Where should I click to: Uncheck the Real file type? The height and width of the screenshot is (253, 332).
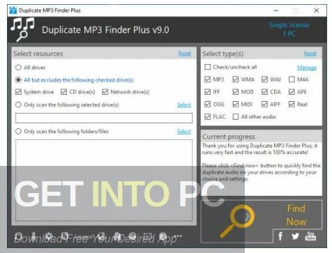tap(292, 104)
